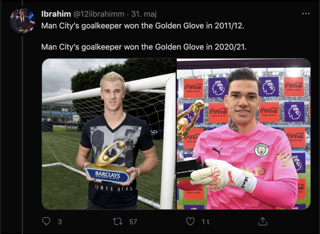Click the like count 1 t
Viewport: 320px width, 234px height.
pyautogui.click(x=206, y=222)
